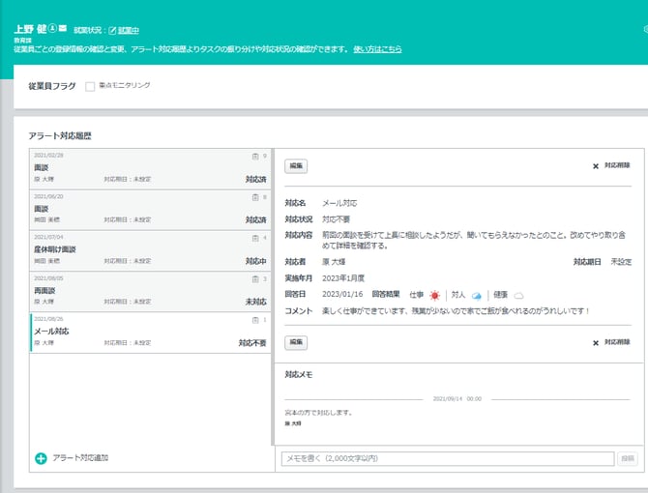This screenshot has height=493, width=648.
Task: Focus the メモを書く memo input field
Action: (448, 459)
